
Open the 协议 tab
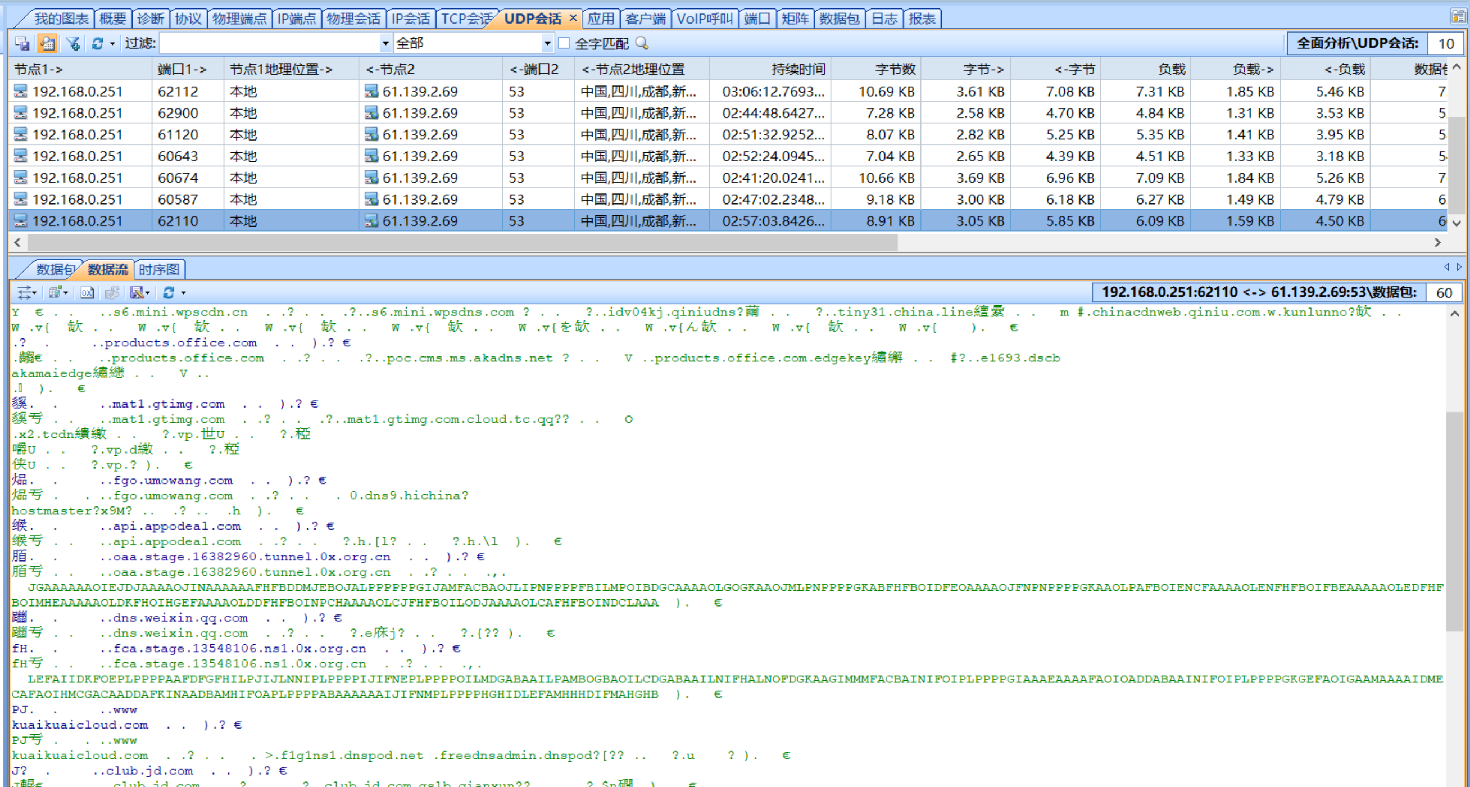click(188, 19)
